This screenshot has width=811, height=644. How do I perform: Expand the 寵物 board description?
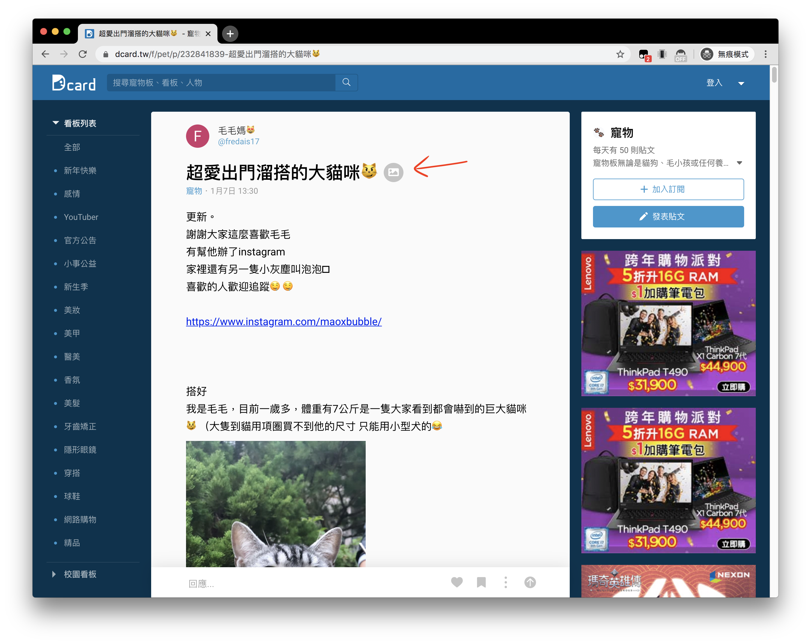(x=739, y=163)
